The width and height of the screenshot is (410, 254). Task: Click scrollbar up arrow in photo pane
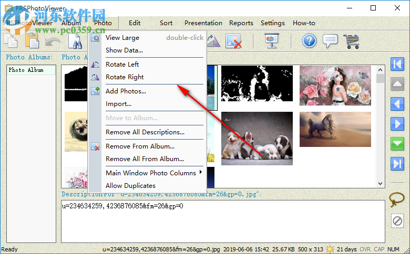coord(380,70)
